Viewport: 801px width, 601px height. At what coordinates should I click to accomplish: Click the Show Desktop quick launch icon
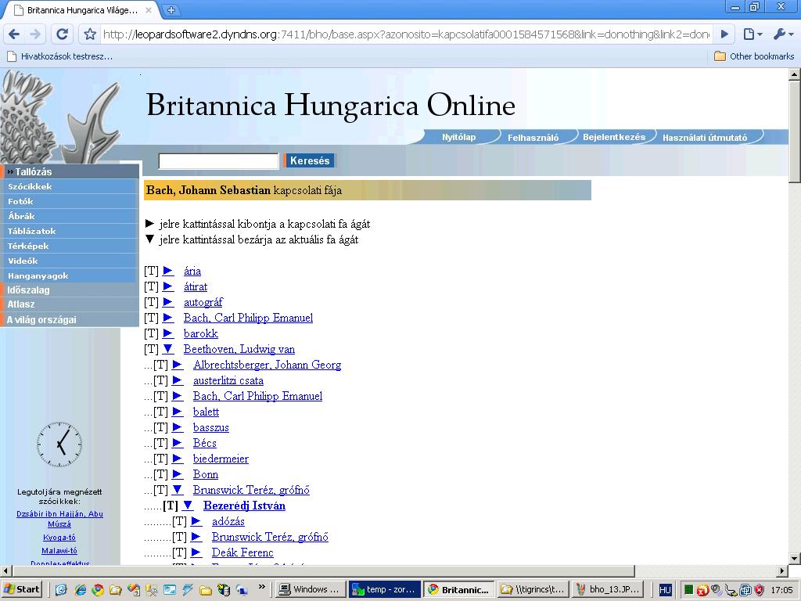[x=61, y=590]
